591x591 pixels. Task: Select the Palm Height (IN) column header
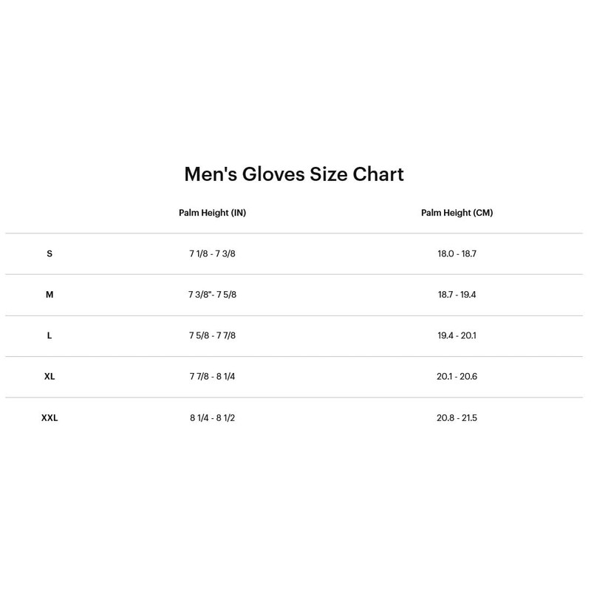212,213
